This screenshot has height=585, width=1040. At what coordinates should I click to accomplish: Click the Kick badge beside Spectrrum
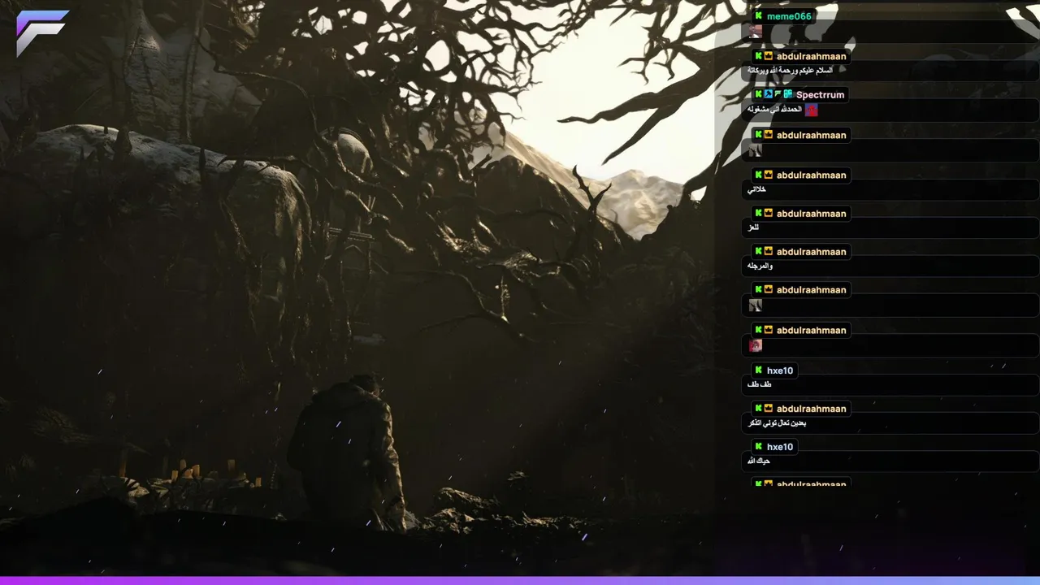[x=758, y=94]
